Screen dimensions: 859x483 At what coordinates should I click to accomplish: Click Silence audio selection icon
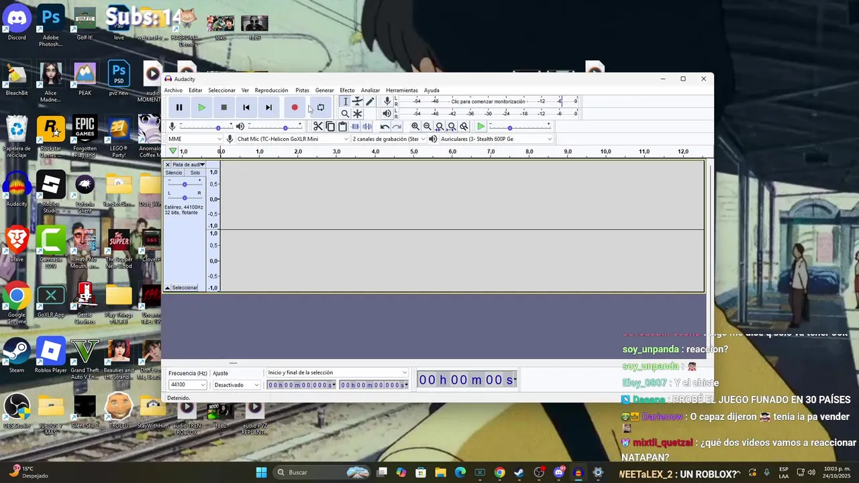[x=367, y=126]
